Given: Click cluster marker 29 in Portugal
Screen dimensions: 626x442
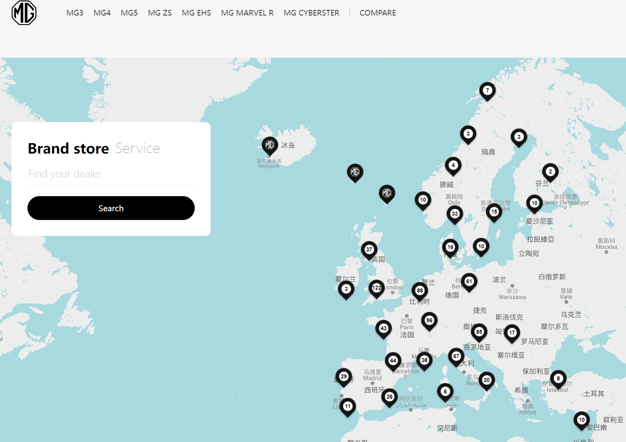Looking at the screenshot, I should click(x=344, y=377).
